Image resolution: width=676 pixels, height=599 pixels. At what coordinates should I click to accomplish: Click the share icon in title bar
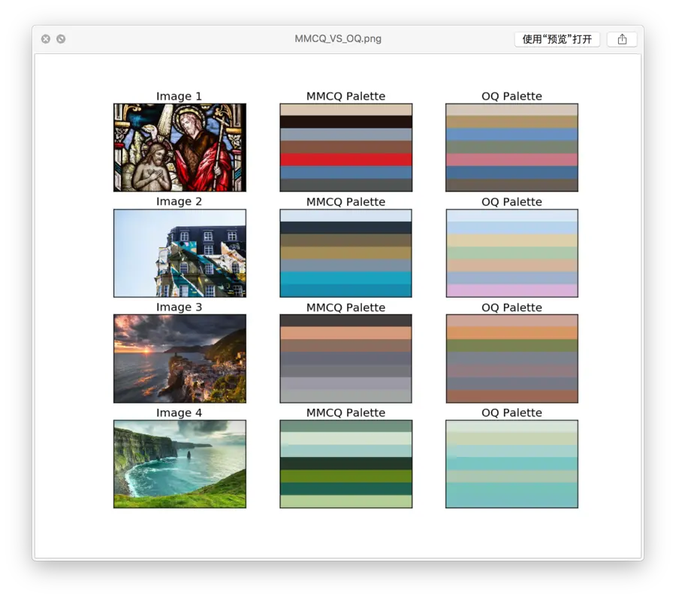click(x=622, y=39)
